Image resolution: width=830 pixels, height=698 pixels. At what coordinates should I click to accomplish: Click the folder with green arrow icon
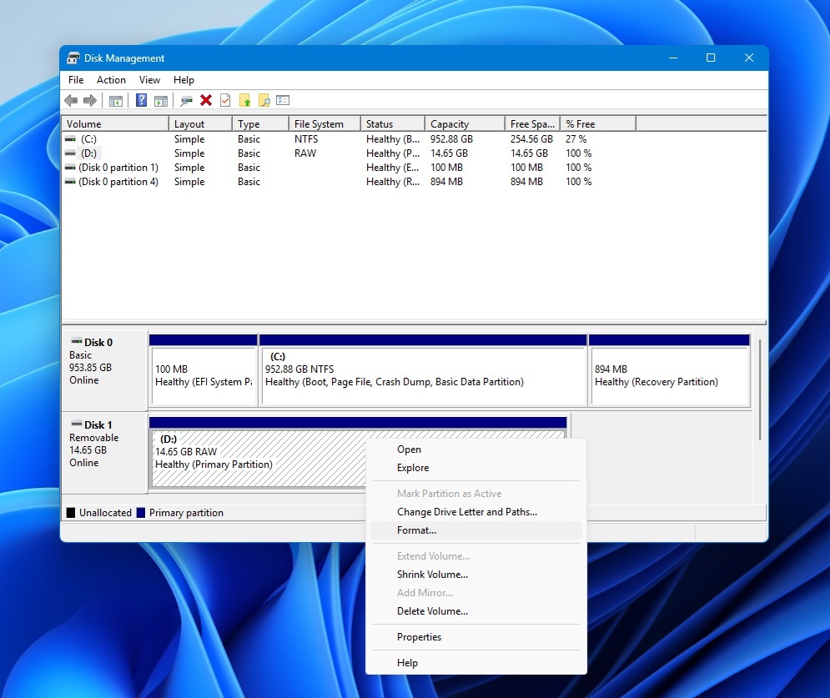tap(244, 100)
